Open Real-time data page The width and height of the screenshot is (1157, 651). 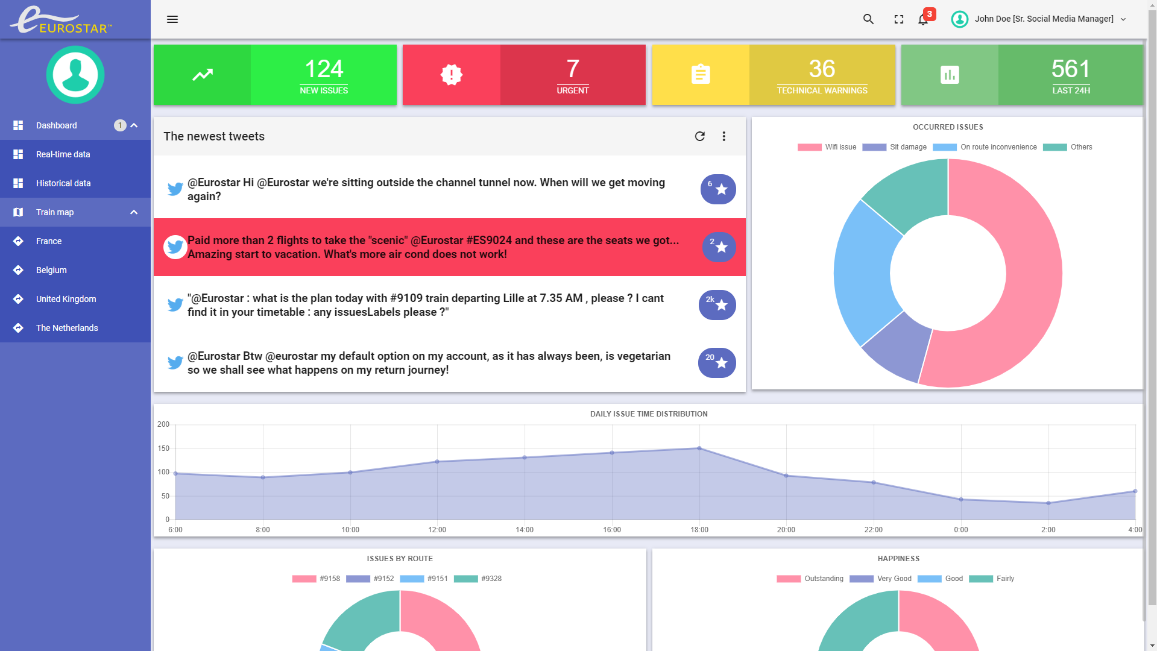(75, 154)
